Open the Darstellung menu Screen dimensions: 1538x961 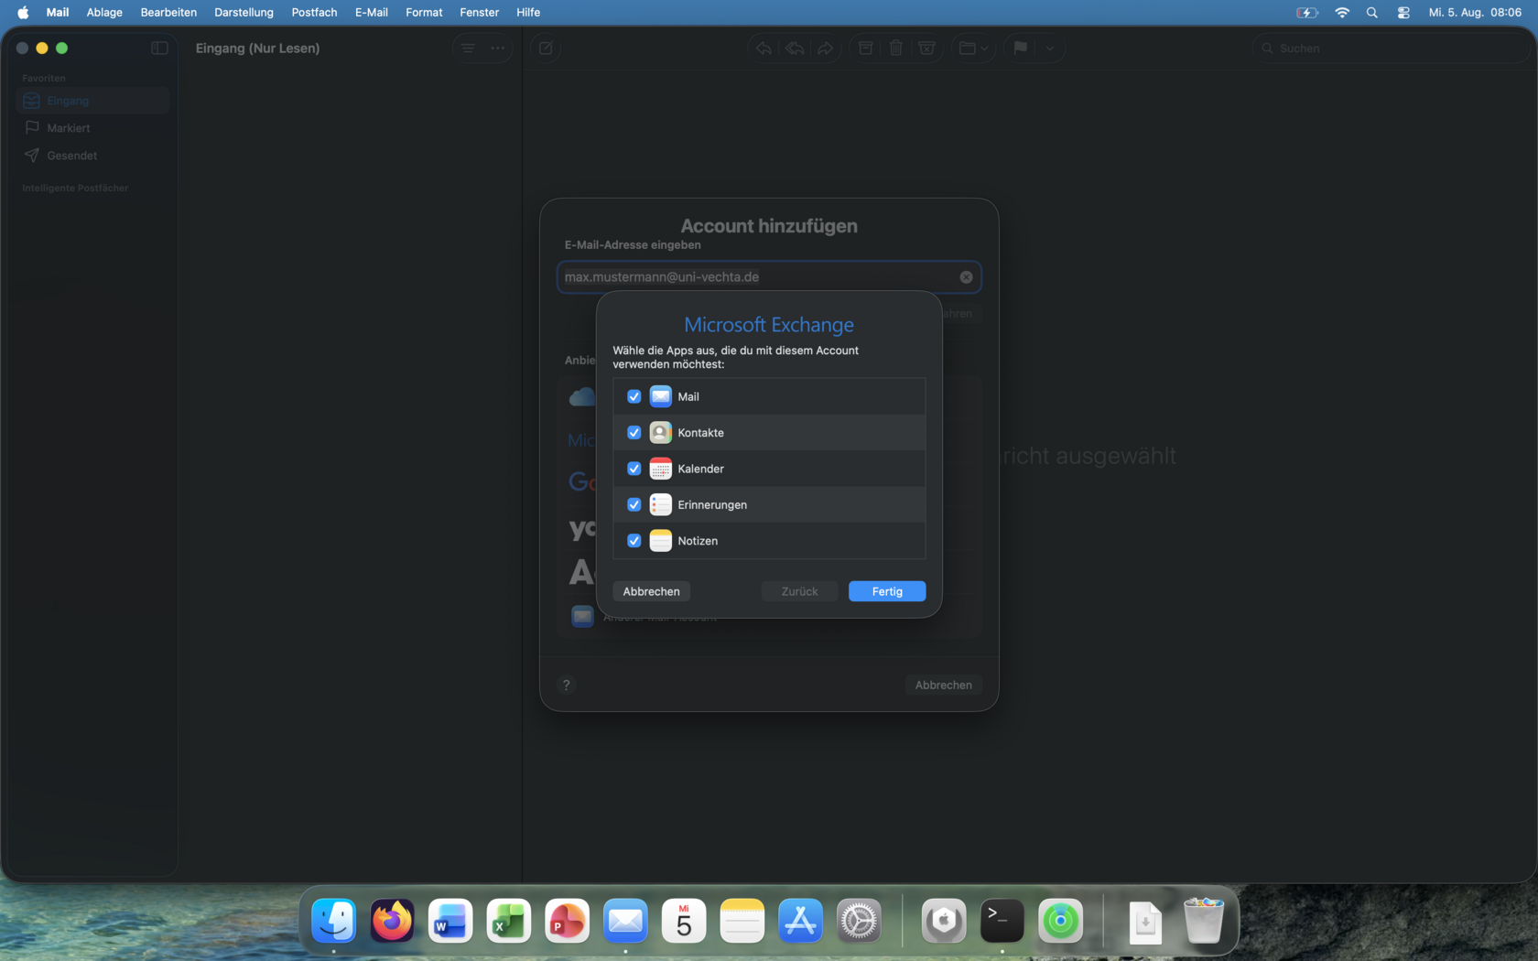[244, 12]
